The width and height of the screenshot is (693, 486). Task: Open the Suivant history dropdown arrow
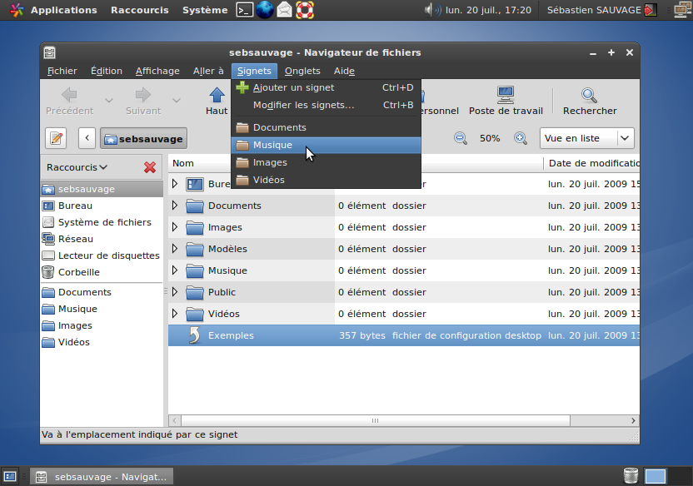pos(177,101)
